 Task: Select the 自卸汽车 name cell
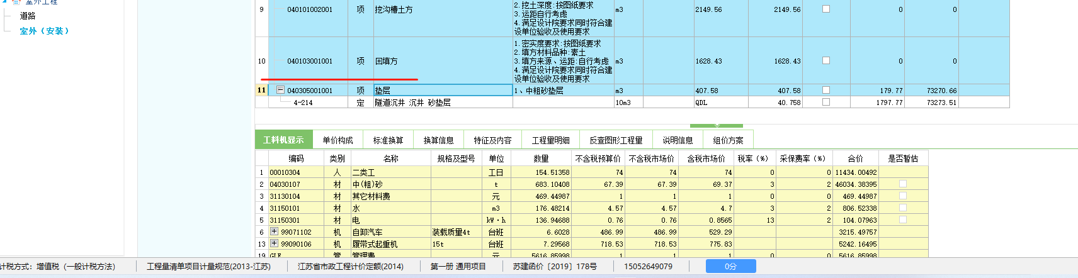point(390,232)
